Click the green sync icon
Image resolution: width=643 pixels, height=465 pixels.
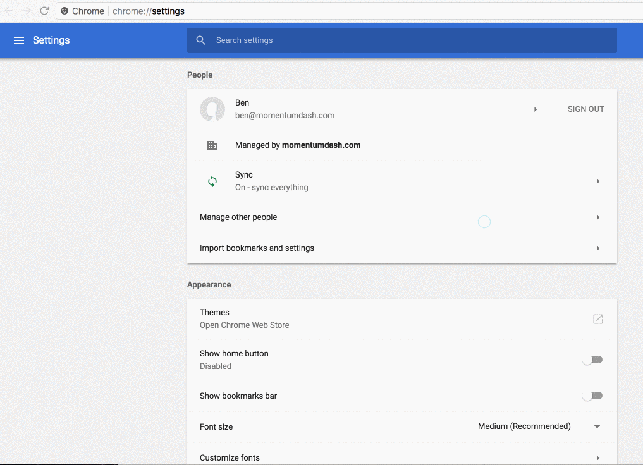pos(212,181)
